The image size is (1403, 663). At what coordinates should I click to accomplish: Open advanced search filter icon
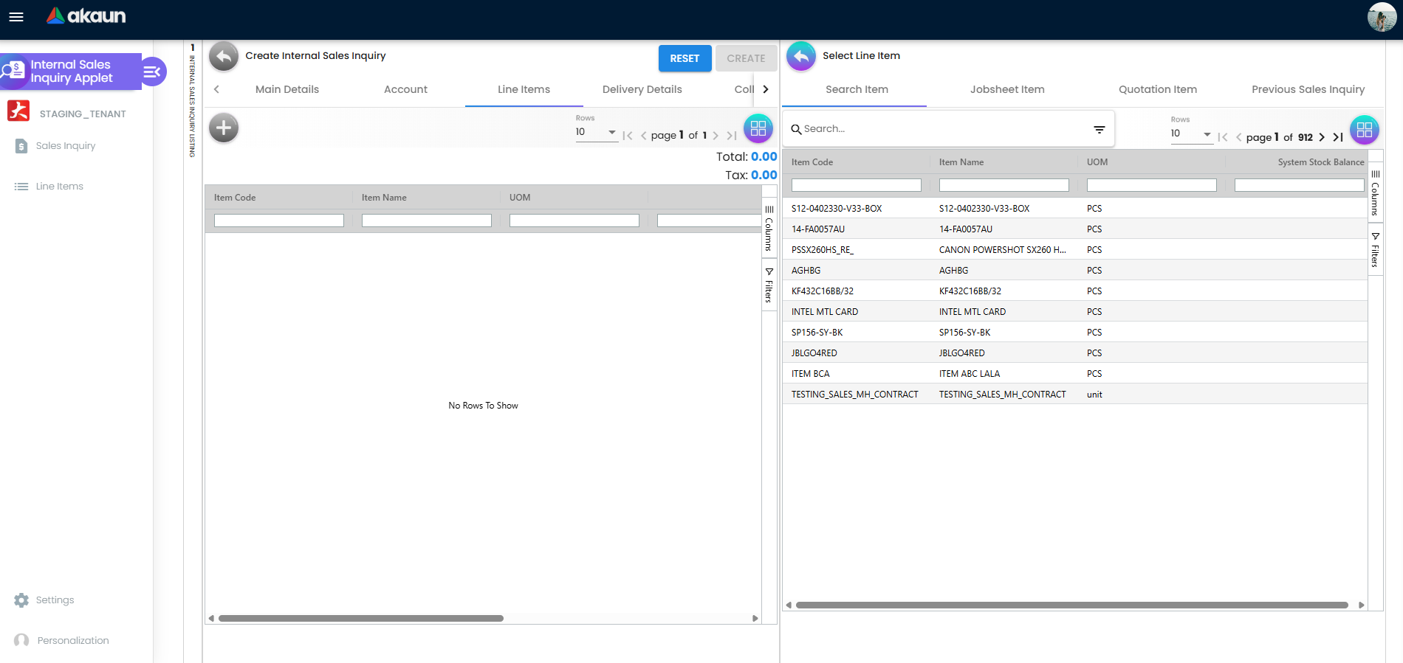[1100, 129]
